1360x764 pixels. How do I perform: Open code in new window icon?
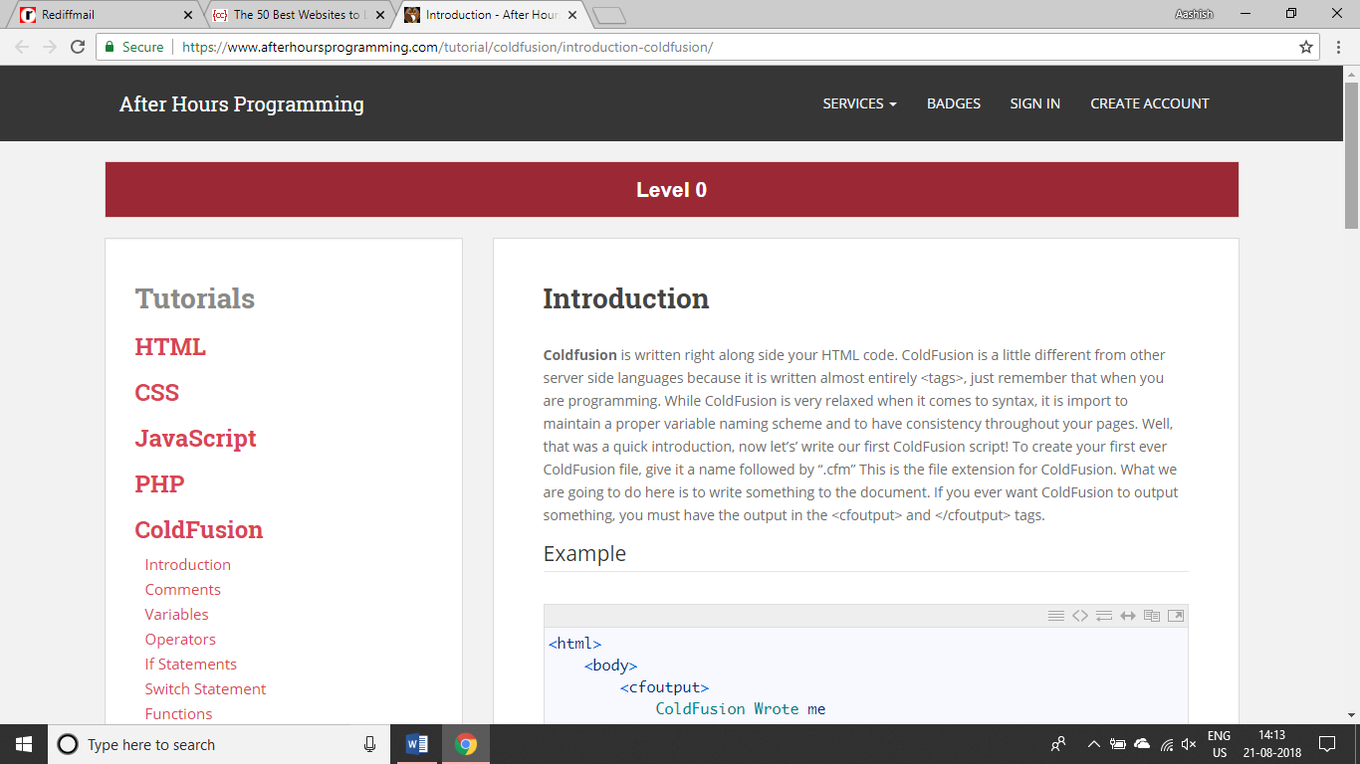[x=1176, y=616]
